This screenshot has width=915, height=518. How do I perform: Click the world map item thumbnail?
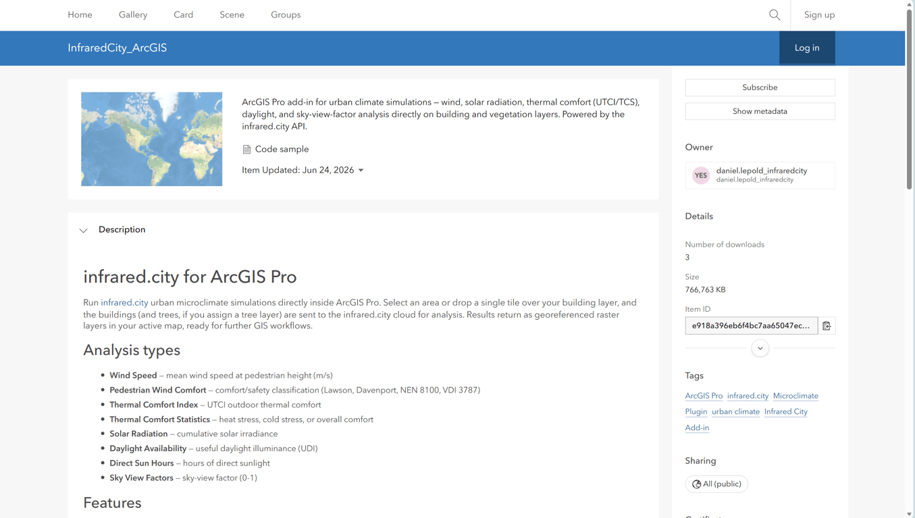click(x=151, y=139)
